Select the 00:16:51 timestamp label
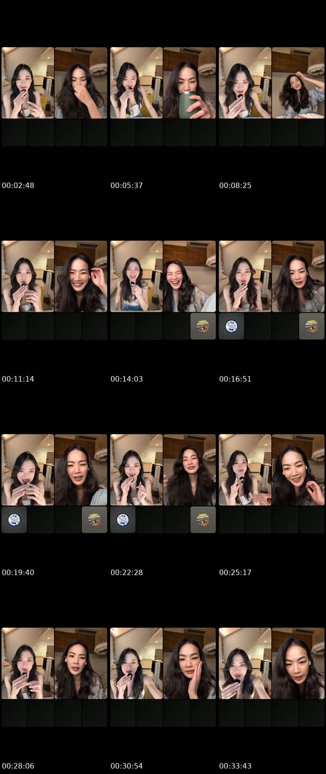The height and width of the screenshot is (774, 326). pos(235,379)
